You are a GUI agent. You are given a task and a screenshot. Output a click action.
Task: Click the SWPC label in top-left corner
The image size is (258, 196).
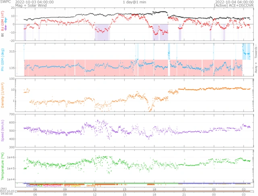[x=5, y=2]
